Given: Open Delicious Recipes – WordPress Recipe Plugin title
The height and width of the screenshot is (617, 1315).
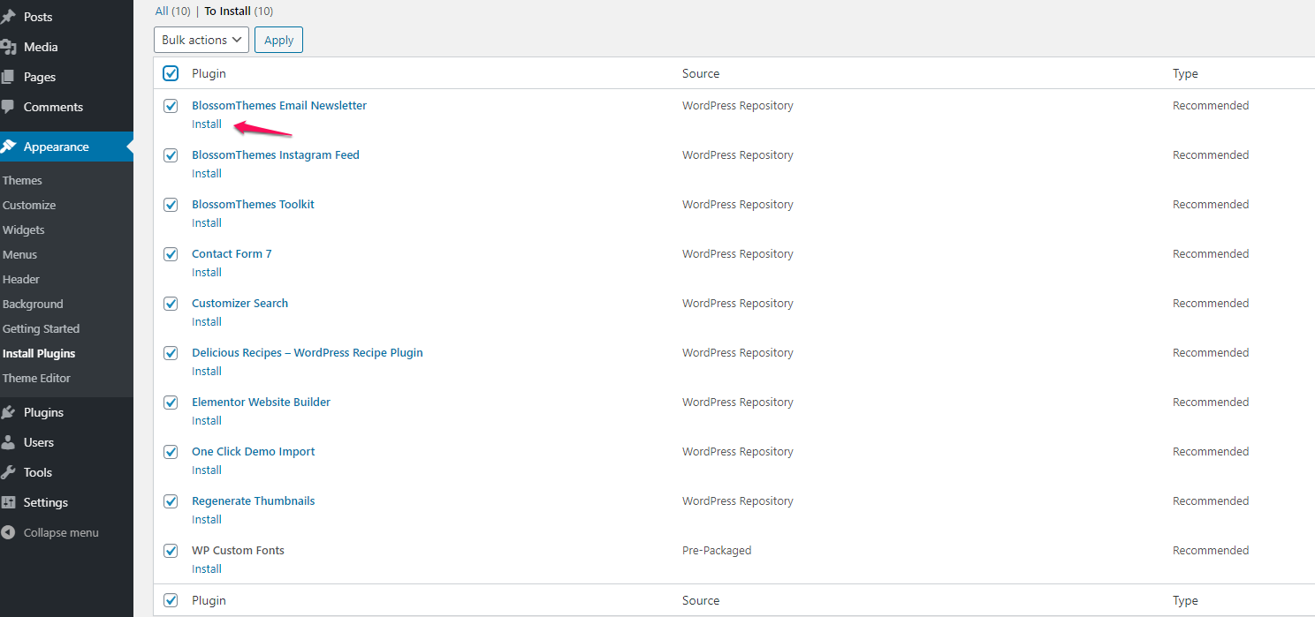Looking at the screenshot, I should [308, 352].
